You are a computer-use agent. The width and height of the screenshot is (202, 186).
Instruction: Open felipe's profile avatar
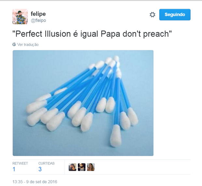pyautogui.click(x=20, y=17)
